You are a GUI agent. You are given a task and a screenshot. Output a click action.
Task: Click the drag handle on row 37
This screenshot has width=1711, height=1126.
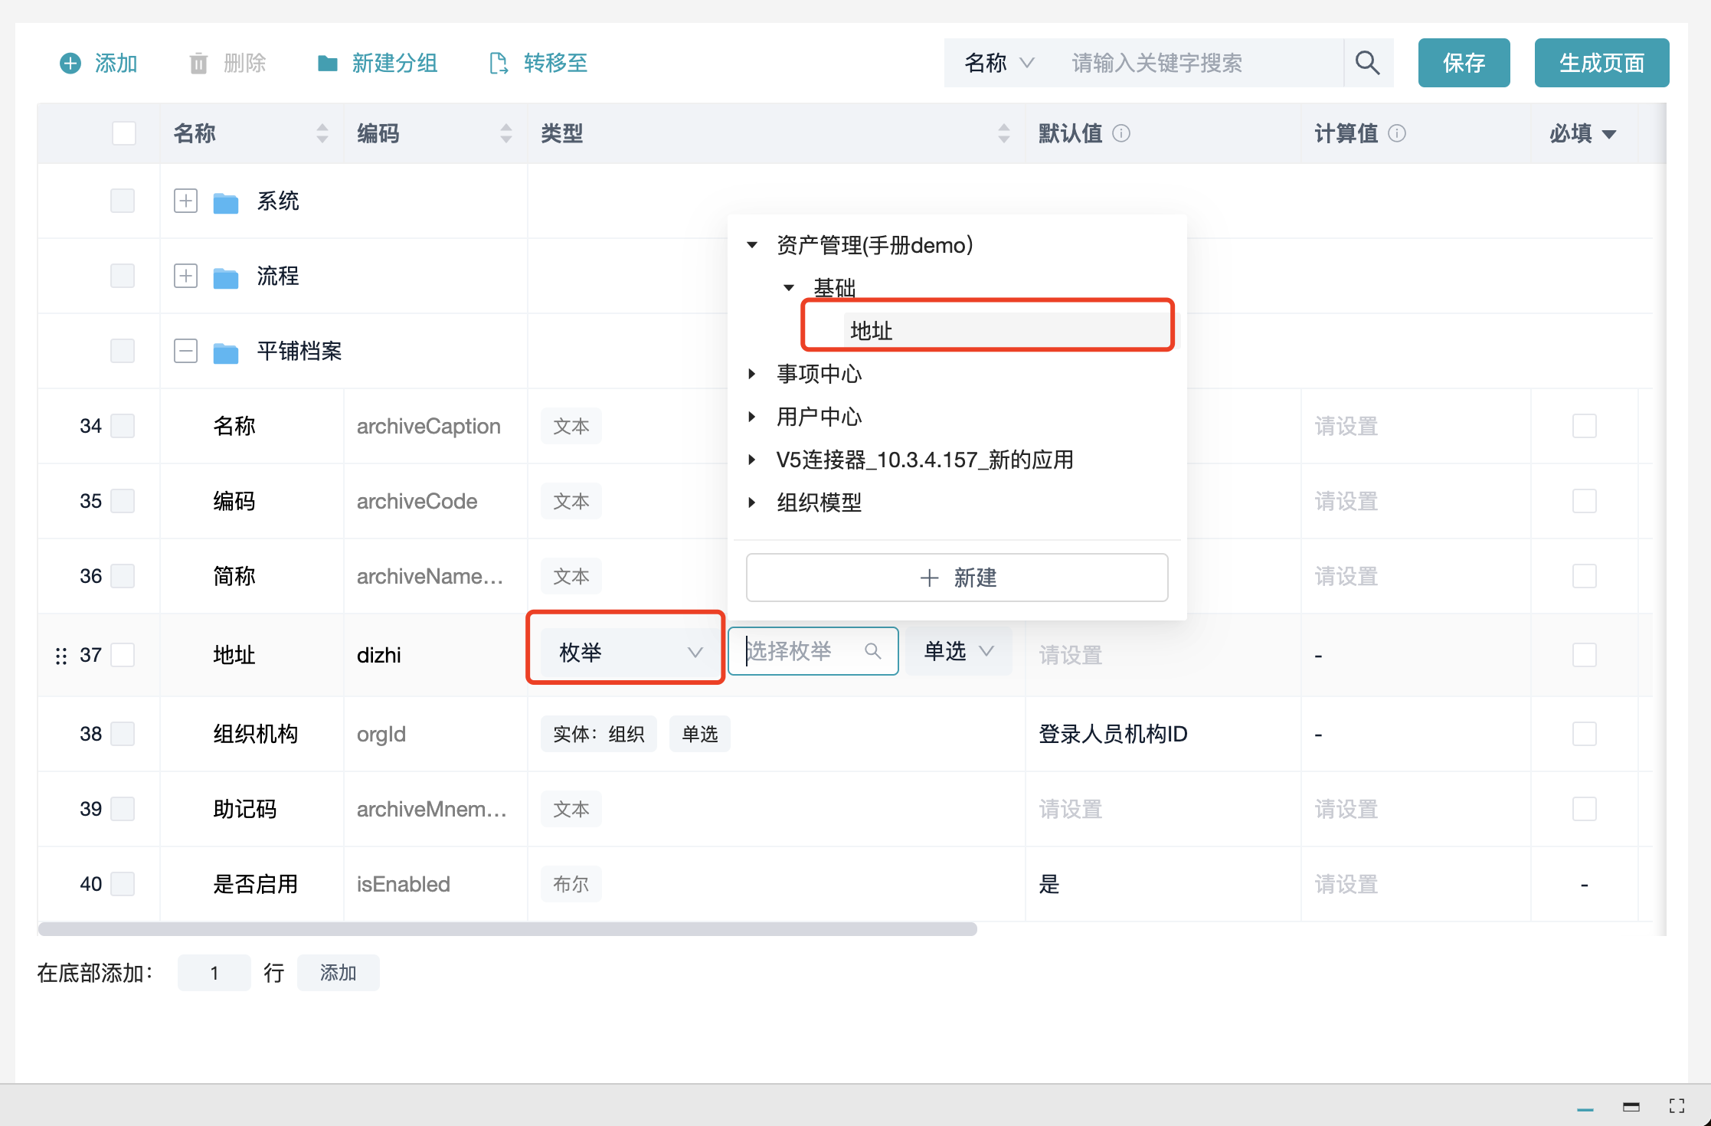[x=61, y=656]
